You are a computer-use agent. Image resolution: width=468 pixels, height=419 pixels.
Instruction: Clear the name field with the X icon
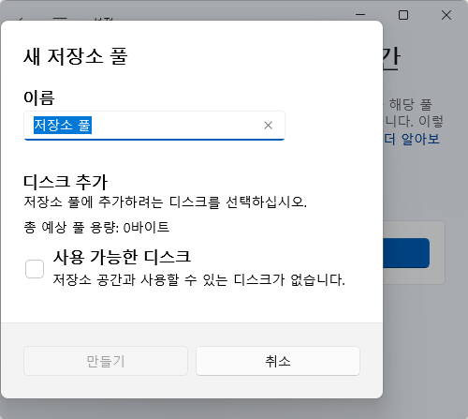(268, 126)
